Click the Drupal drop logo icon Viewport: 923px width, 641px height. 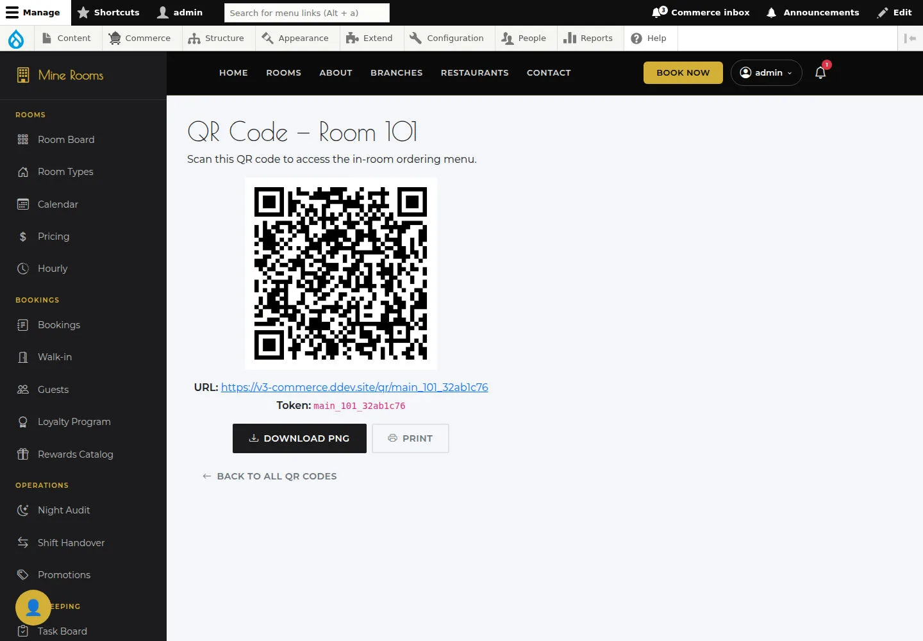point(16,38)
